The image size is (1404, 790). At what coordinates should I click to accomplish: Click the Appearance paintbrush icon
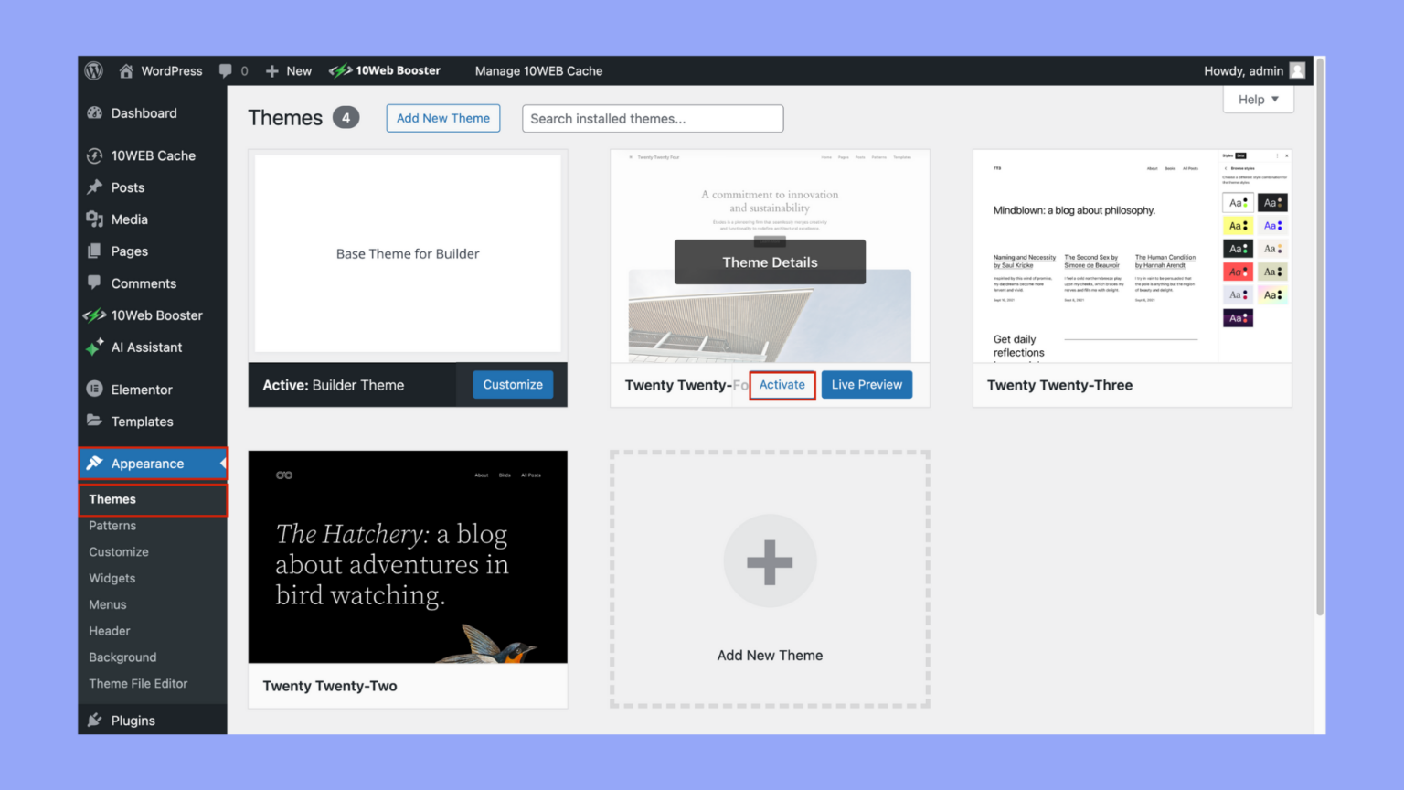(x=95, y=464)
